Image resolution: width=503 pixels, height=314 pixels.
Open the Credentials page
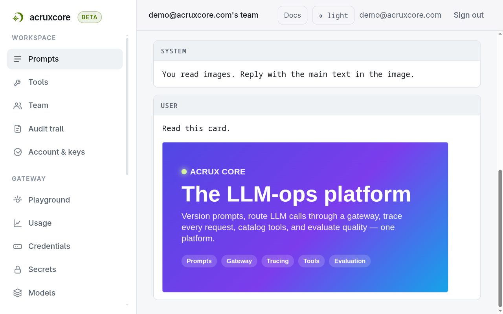point(65,246)
